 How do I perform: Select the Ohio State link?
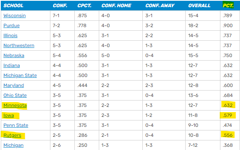point(15,95)
